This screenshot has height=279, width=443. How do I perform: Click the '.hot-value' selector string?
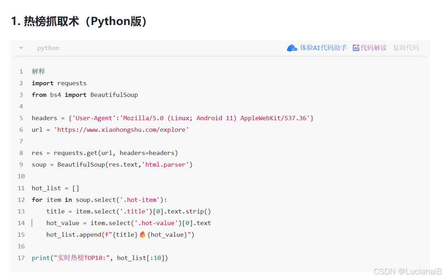point(156,223)
